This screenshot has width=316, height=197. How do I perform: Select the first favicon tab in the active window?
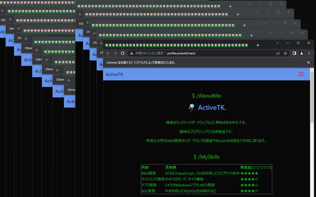coord(107,45)
